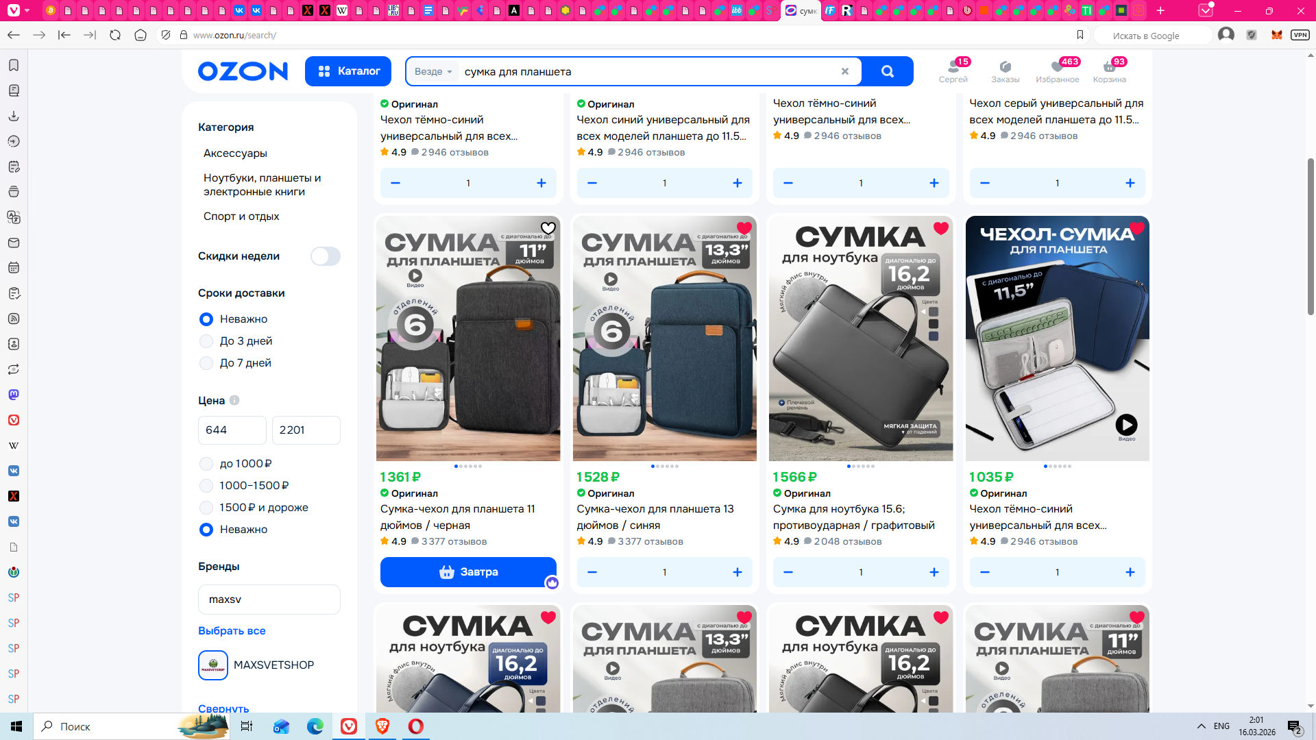Viewport: 1316px width, 740px height.
Task: Reload the page in browser toolbar
Action: (x=115, y=35)
